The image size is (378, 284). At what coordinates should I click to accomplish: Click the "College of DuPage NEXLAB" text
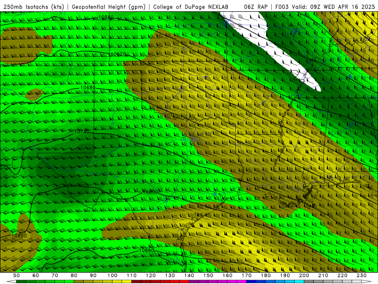coord(190,7)
